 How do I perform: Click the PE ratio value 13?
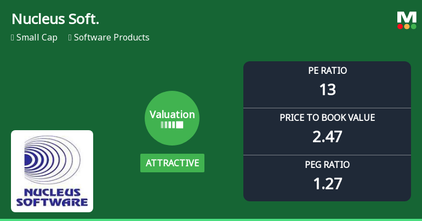click(x=327, y=90)
